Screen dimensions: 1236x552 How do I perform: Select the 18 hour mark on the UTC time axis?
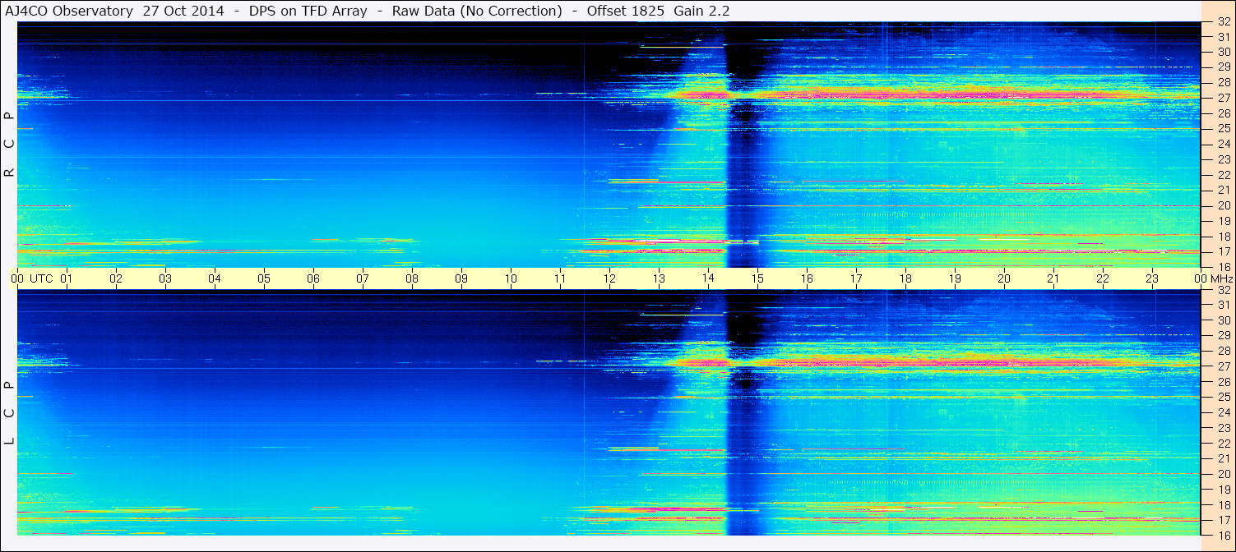[905, 278]
